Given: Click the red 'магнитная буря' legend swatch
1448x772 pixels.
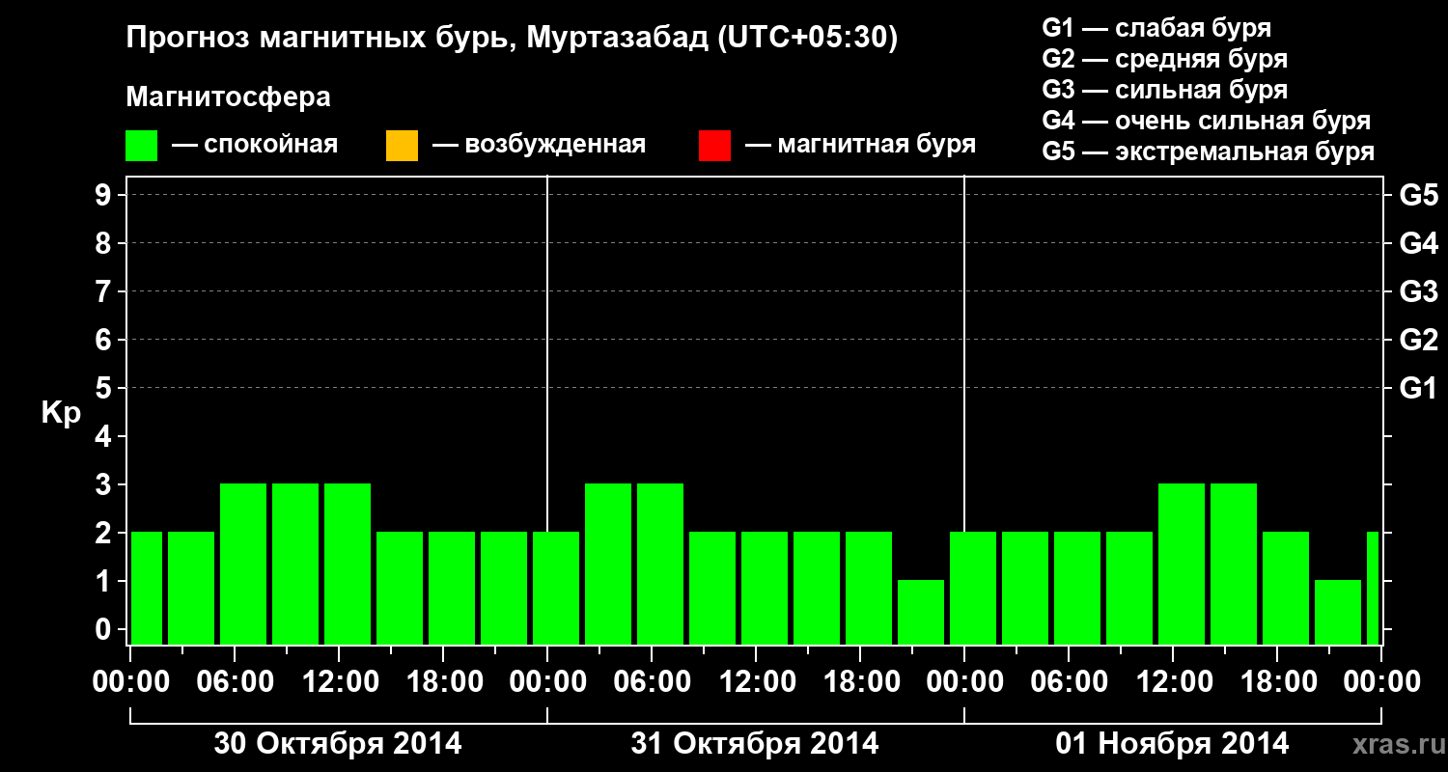Looking at the screenshot, I should [x=714, y=146].
